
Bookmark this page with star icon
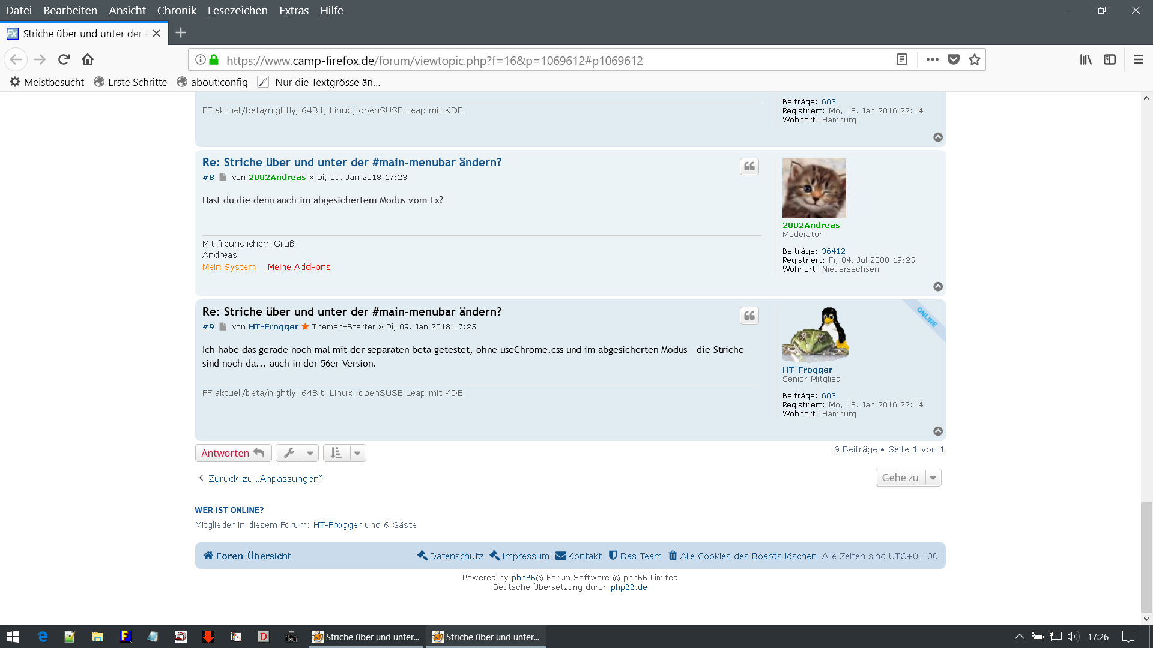[974, 59]
